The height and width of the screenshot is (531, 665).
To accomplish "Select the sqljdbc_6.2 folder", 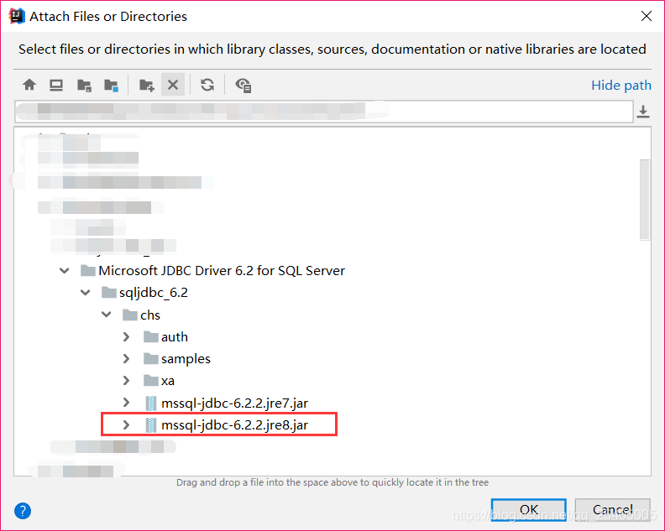I will [153, 293].
